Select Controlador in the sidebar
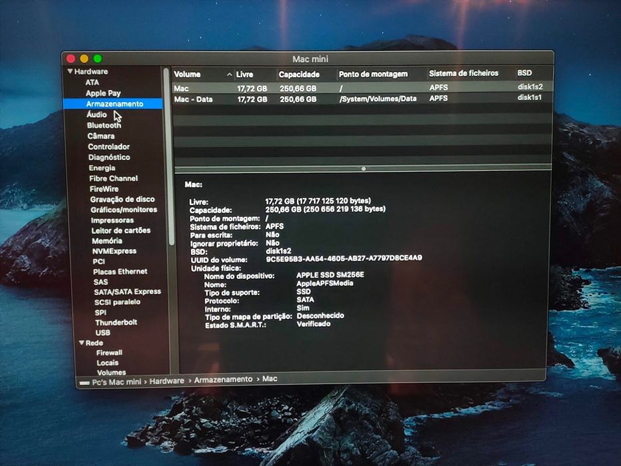621x466 pixels. 108,146
